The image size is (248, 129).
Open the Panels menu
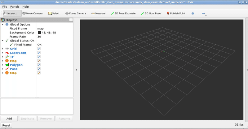click(x=15, y=6)
